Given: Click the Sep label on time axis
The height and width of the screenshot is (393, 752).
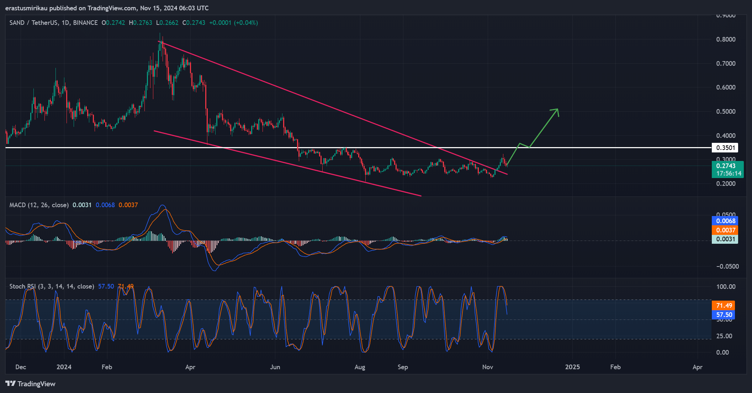Looking at the screenshot, I should coord(403,367).
